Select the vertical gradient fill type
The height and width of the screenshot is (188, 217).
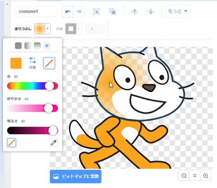click(37, 46)
